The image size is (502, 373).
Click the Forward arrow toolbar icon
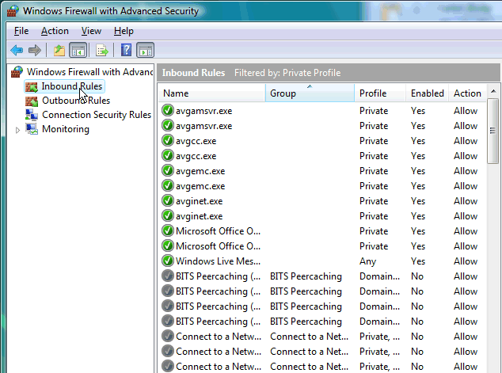click(x=35, y=50)
